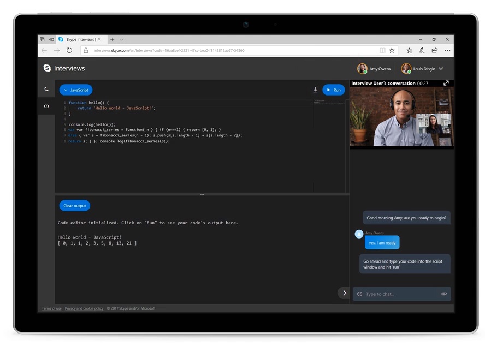This screenshot has width=485, height=345.
Task: Click Amy Owens avatar in header
Action: click(362, 68)
